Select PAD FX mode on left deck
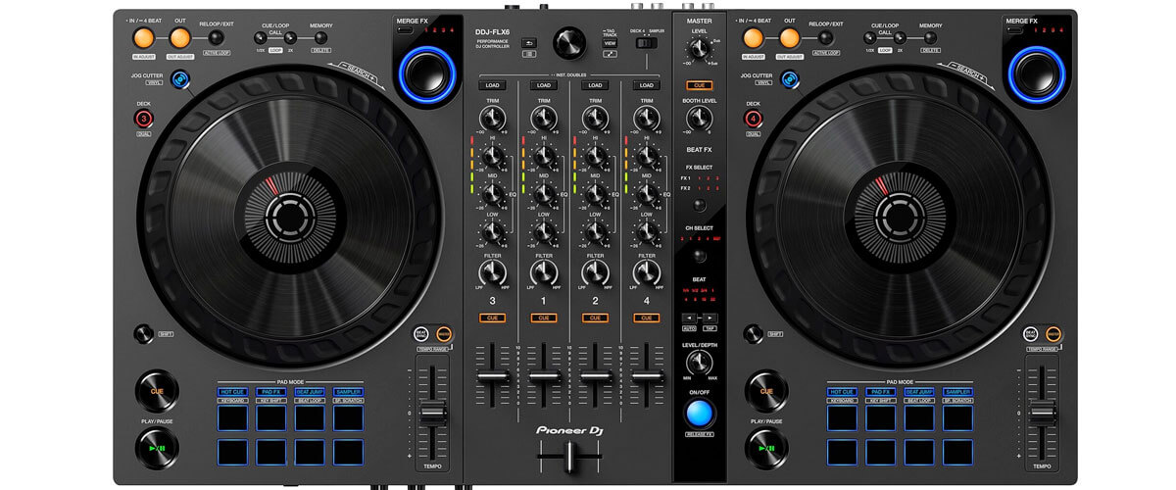 [x=270, y=392]
